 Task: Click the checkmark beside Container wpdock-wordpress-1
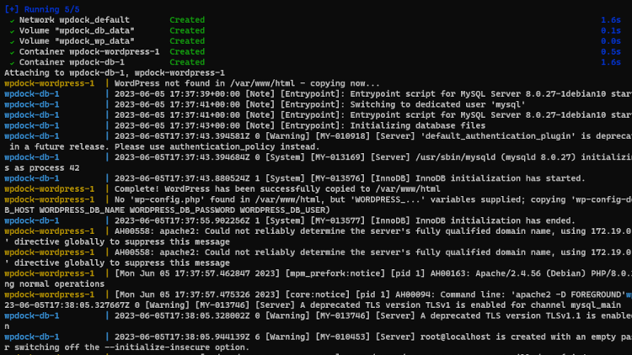point(12,52)
